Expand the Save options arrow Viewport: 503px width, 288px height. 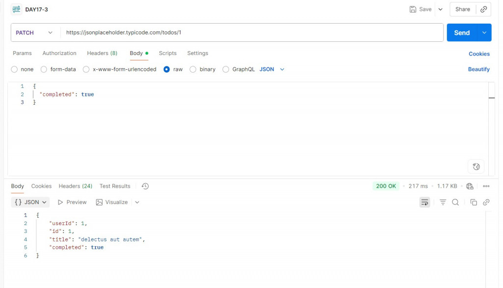click(x=441, y=9)
